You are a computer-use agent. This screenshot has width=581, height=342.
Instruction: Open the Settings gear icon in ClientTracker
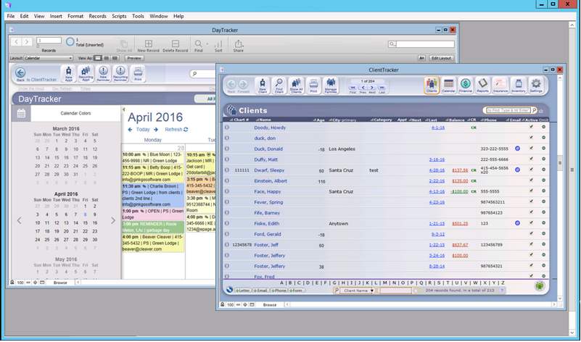[536, 85]
